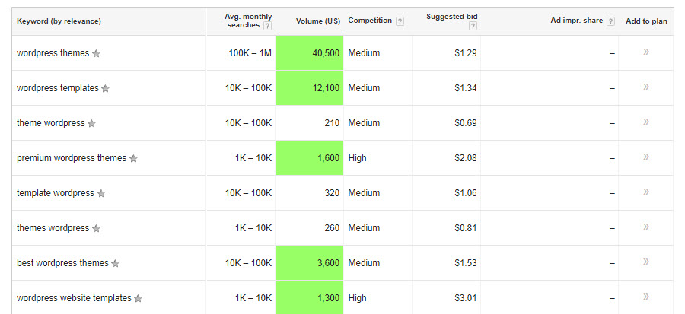685x314 pixels.
Task: Select the 'best wordpress themes' keyword text
Action: (x=62, y=263)
